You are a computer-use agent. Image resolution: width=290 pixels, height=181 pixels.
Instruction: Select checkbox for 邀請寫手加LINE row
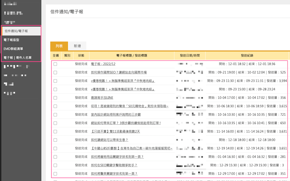click(55, 98)
